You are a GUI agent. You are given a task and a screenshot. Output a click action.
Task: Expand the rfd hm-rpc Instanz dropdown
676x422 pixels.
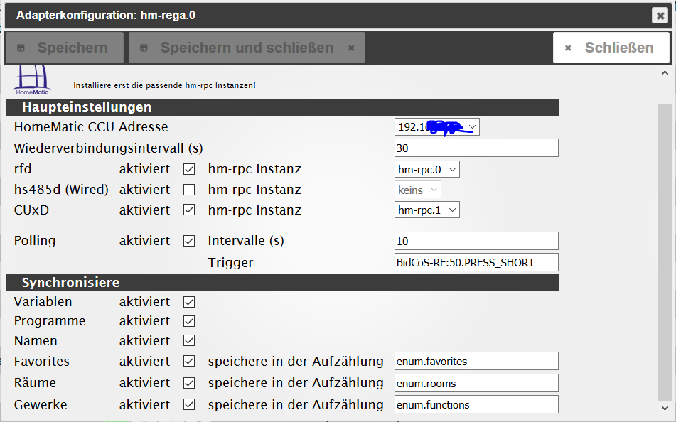click(428, 169)
